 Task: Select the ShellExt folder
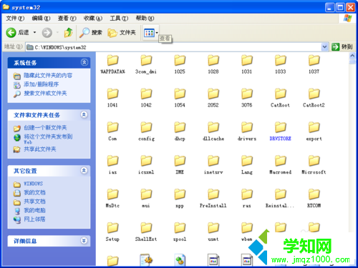coord(146,232)
